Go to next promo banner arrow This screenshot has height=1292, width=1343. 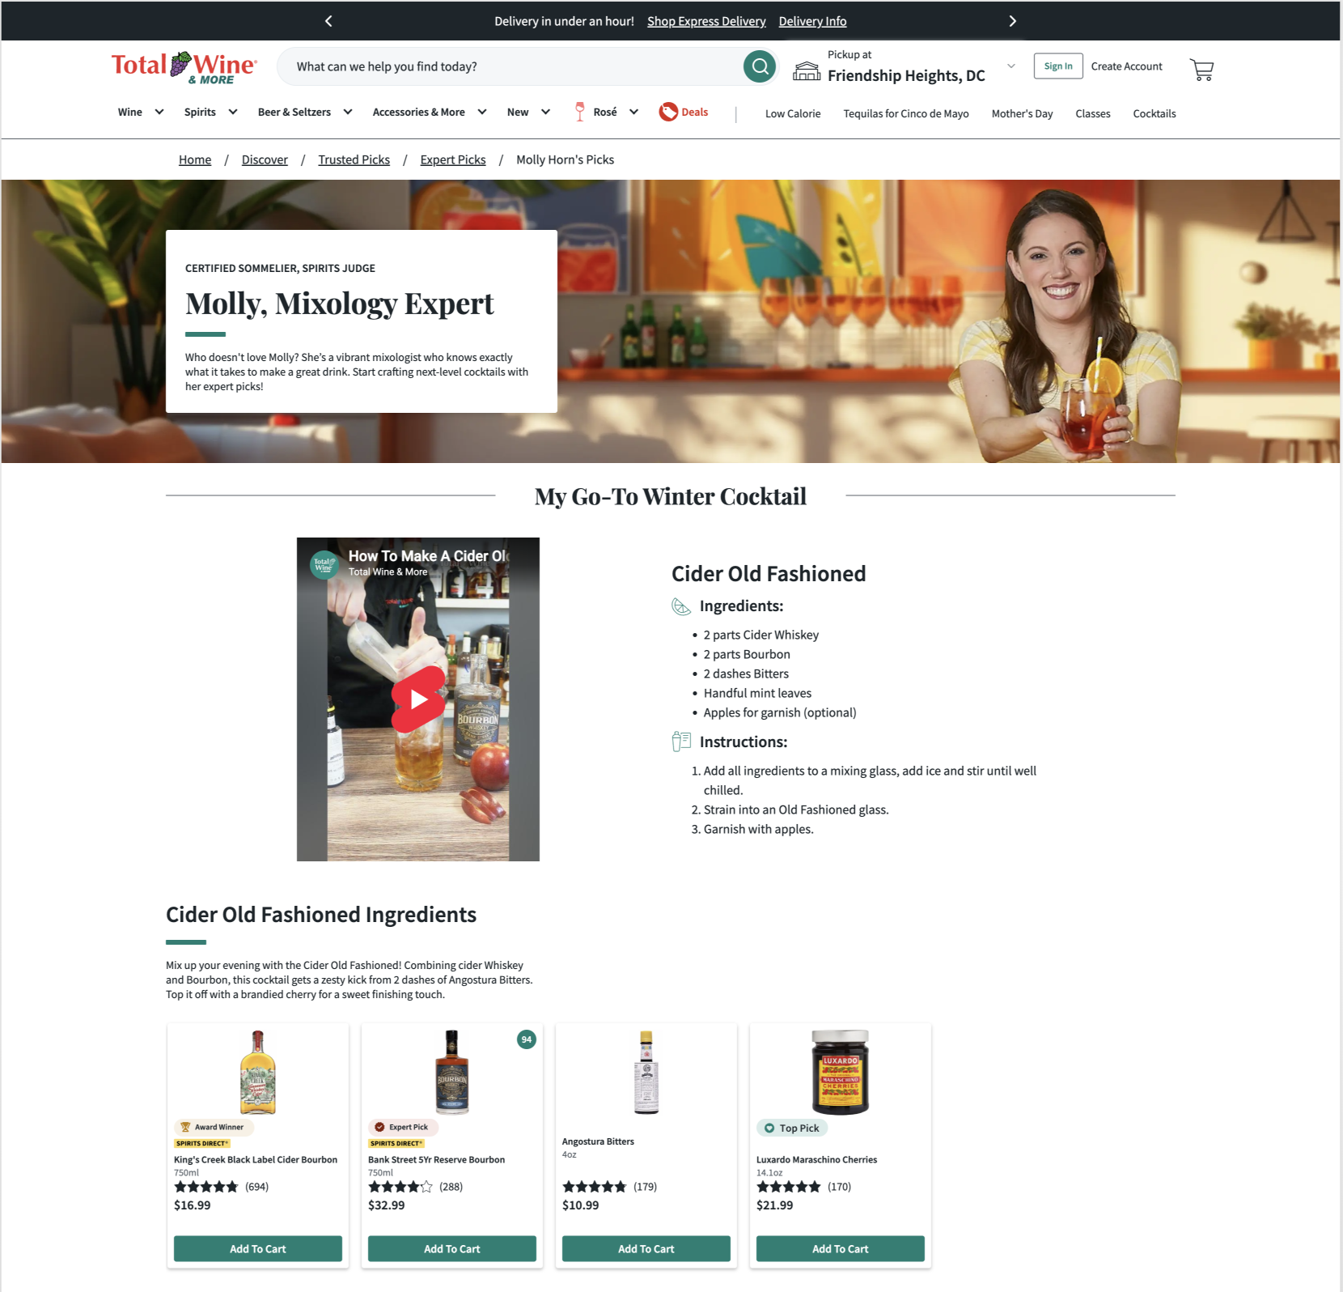(x=1012, y=21)
